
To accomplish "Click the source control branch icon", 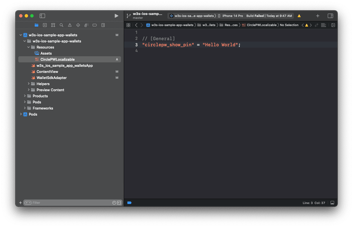I will [x=128, y=16].
